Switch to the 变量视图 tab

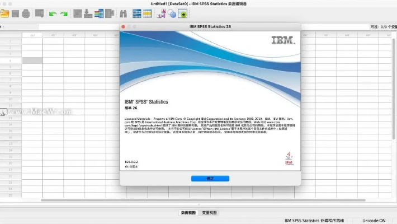[209, 213]
